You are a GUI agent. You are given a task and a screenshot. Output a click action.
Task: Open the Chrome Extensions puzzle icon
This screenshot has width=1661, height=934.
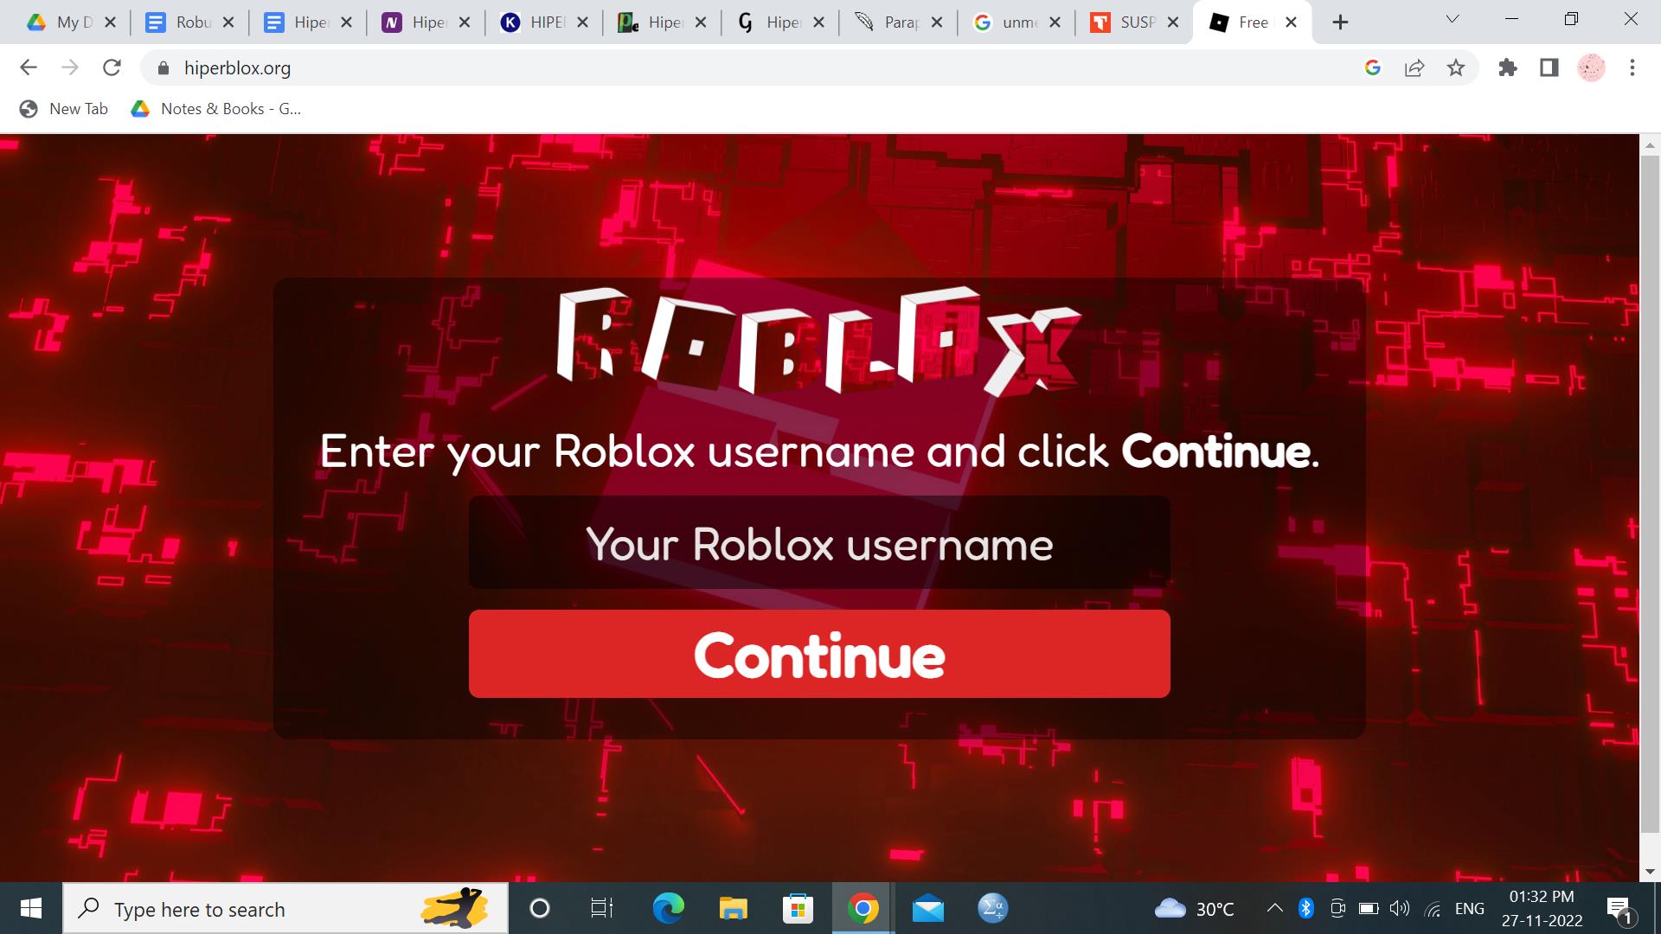pyautogui.click(x=1508, y=67)
